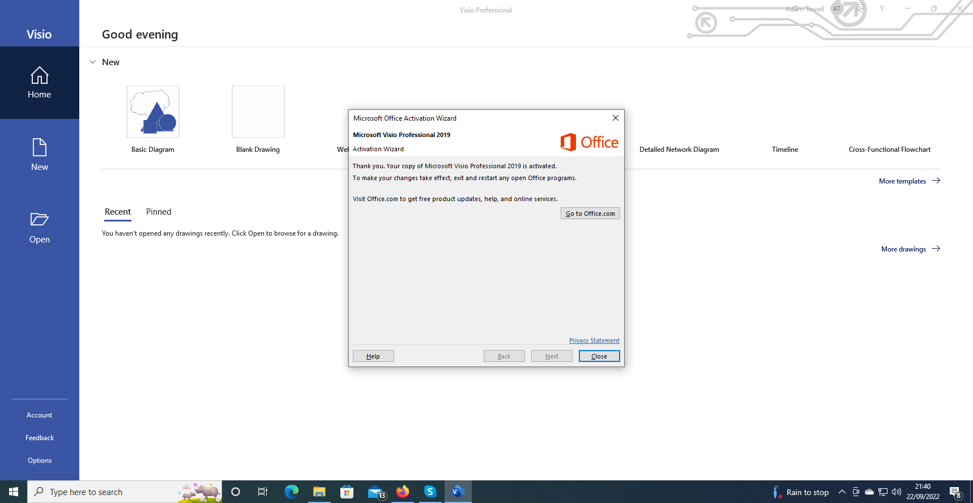Open Microsoft Store from taskbar

347,492
